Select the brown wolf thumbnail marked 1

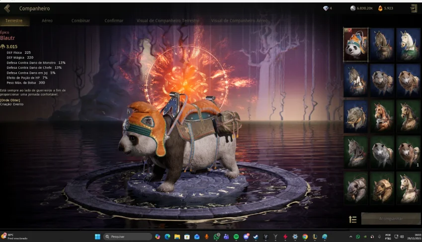pyautogui.click(x=408, y=152)
